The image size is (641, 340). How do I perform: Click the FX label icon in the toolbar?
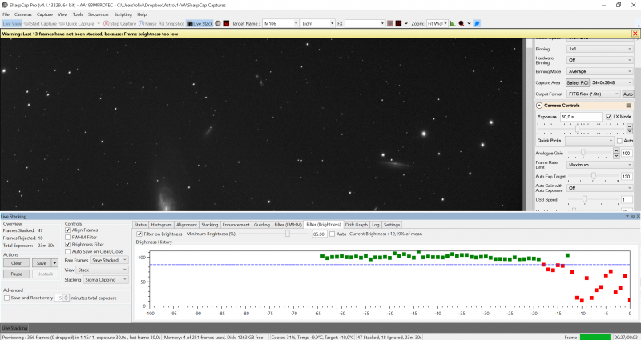[340, 24]
